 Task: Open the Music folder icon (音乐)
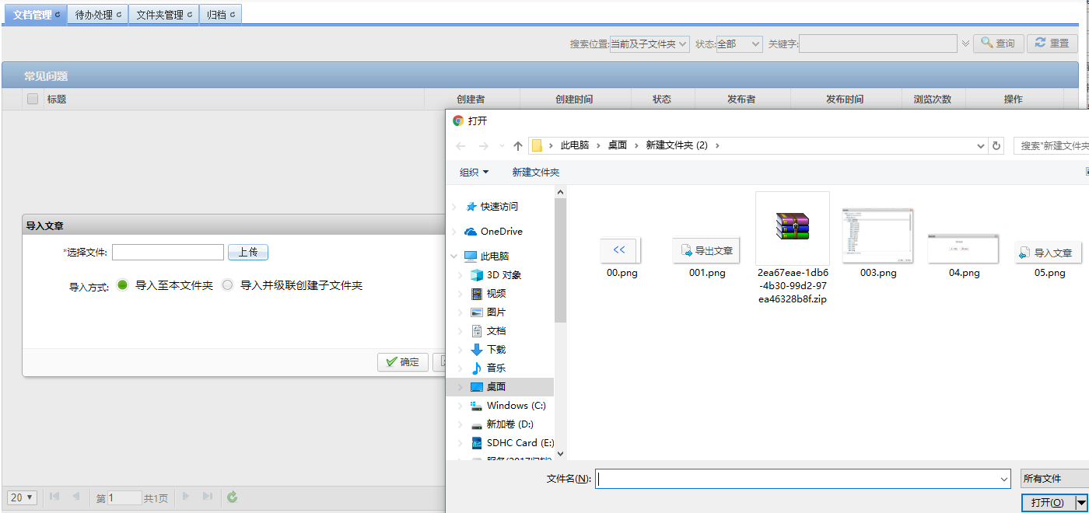(477, 368)
